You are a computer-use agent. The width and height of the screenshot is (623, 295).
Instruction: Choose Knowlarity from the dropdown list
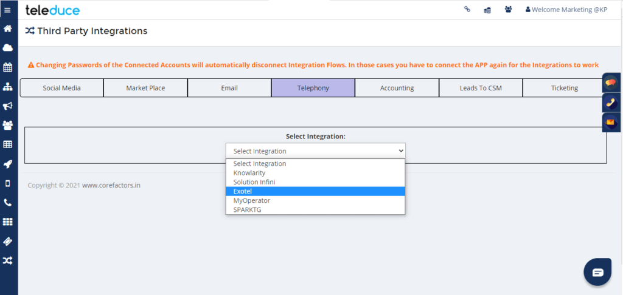[316, 173]
